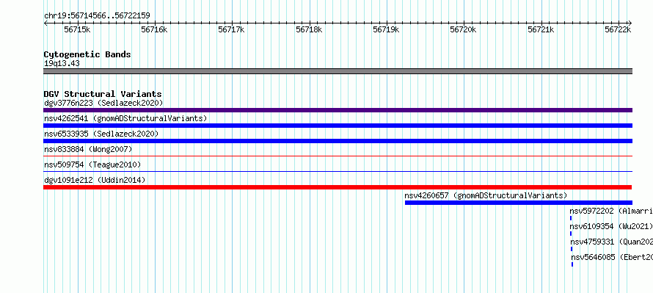Click the 19q13.43 band label
Viewport: 653px width, 293px height.
[62, 64]
